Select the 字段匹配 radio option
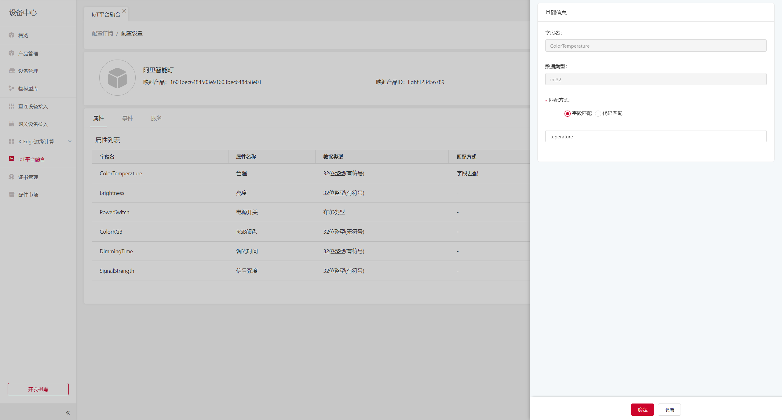This screenshot has width=782, height=420. tap(567, 114)
